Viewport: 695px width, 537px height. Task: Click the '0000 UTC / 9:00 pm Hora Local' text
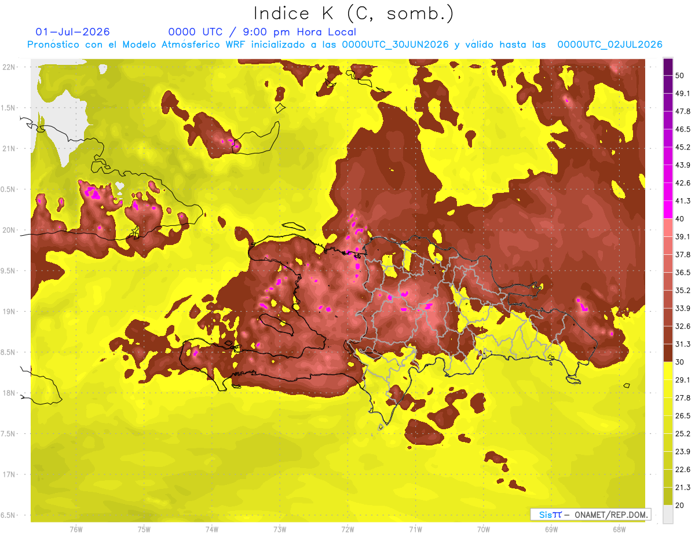[262, 32]
